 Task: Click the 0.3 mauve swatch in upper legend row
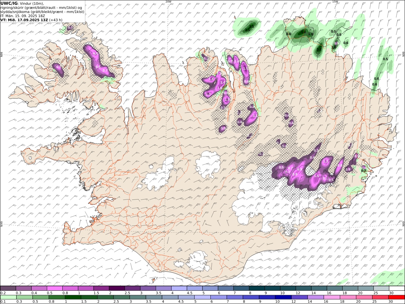tap(23, 288)
